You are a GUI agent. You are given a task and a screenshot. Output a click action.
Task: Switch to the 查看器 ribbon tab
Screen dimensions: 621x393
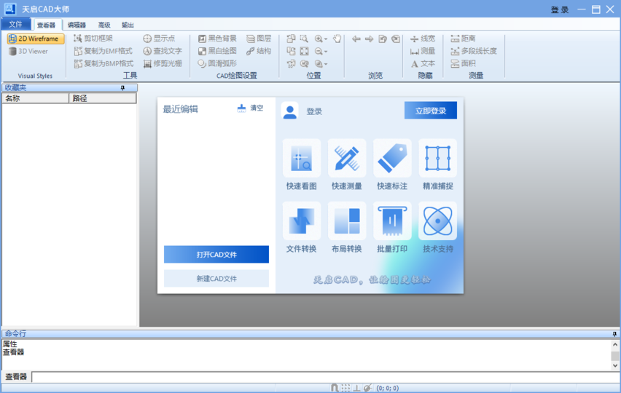pyautogui.click(x=47, y=25)
